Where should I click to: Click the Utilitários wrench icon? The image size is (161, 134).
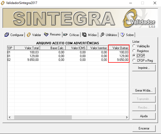(x=102, y=35)
